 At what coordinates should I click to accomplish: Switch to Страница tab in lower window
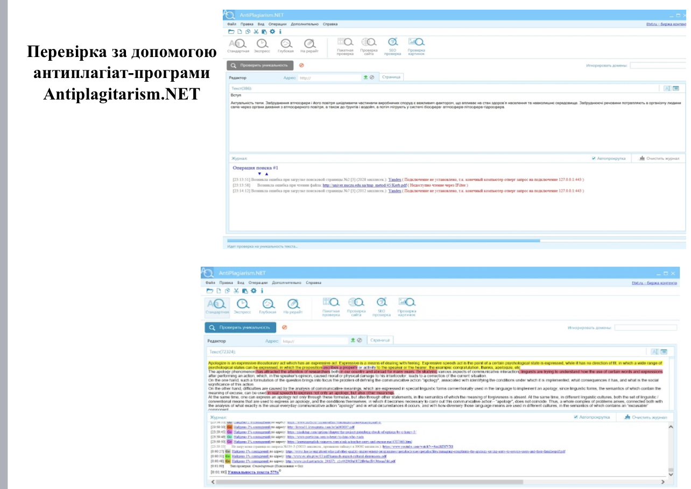380,340
